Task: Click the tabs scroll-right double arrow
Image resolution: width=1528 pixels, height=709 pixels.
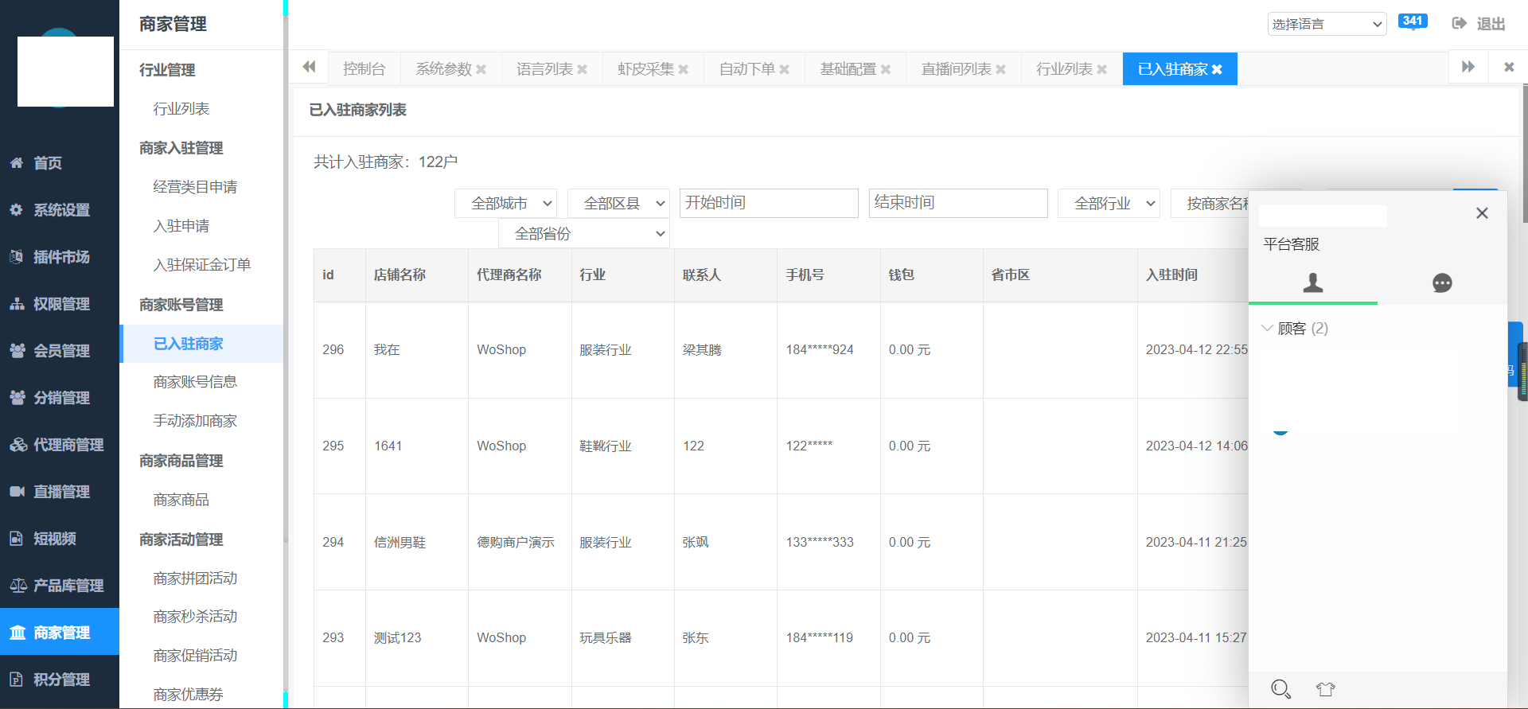Action: [1468, 67]
